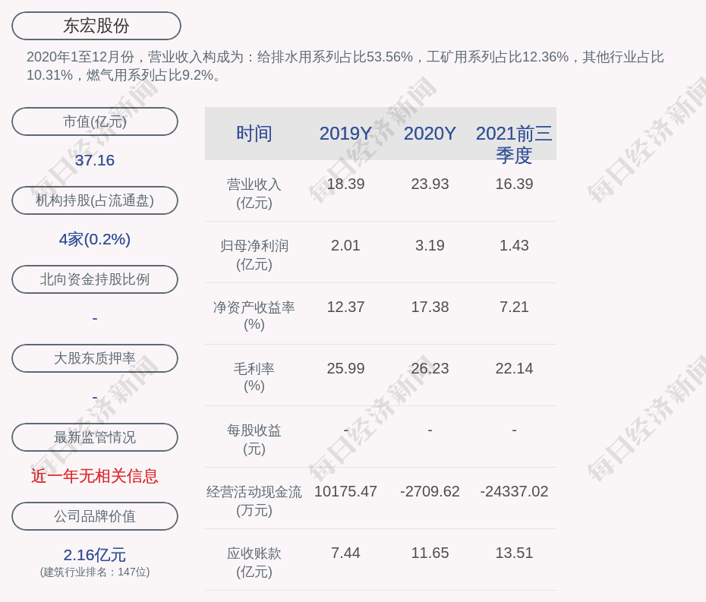This screenshot has height=602, width=706.
Task: Click receivables value 7.44
Action: (346, 553)
